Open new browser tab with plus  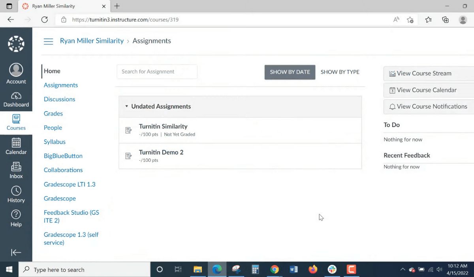coord(117,6)
